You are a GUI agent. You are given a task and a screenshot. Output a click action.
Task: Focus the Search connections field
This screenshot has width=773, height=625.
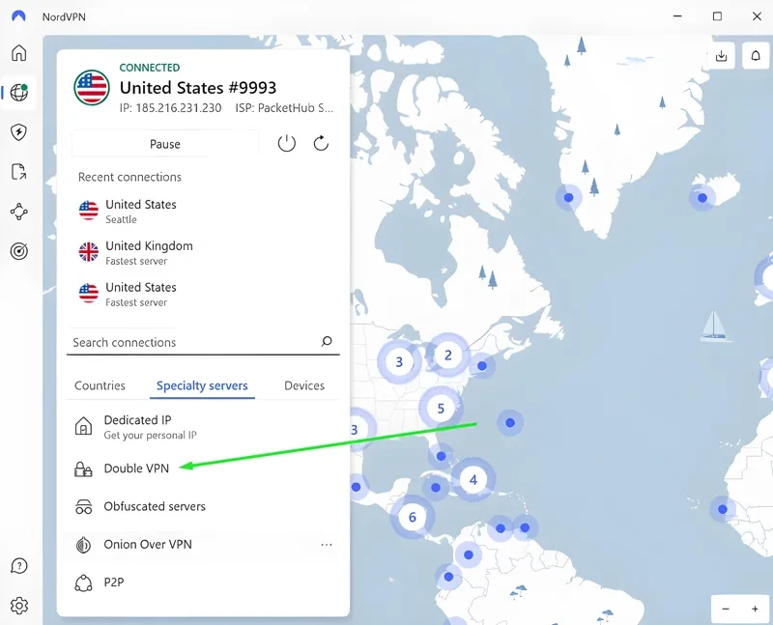[x=203, y=342]
